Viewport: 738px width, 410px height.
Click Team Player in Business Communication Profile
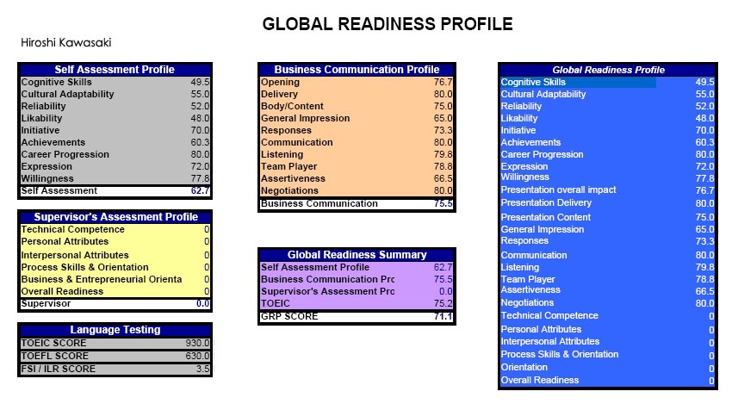pyautogui.click(x=289, y=166)
